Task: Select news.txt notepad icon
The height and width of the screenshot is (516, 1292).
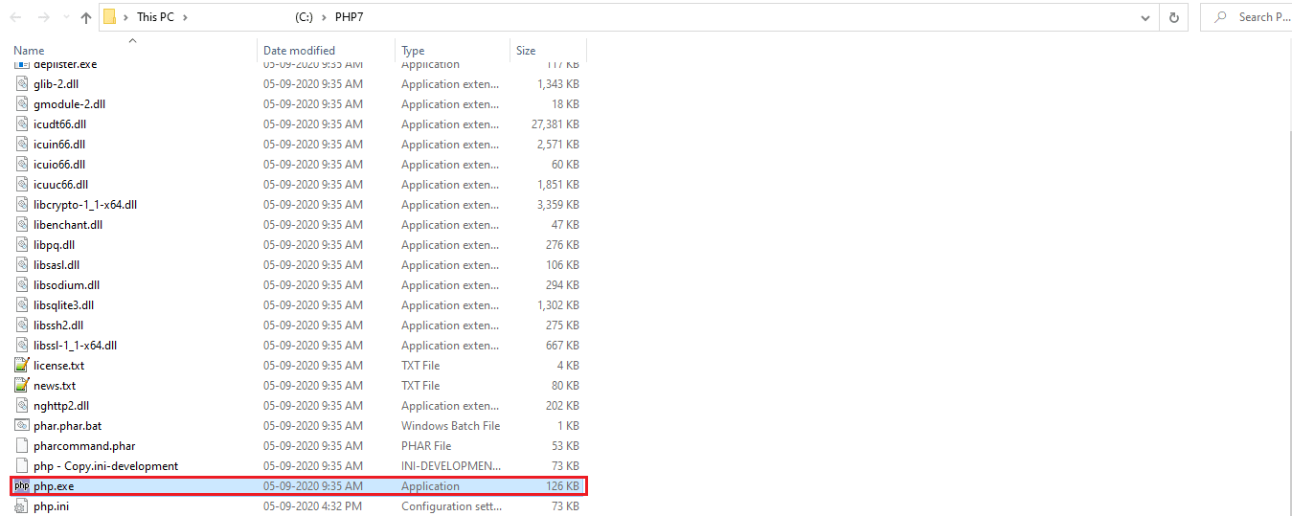Action: point(22,386)
